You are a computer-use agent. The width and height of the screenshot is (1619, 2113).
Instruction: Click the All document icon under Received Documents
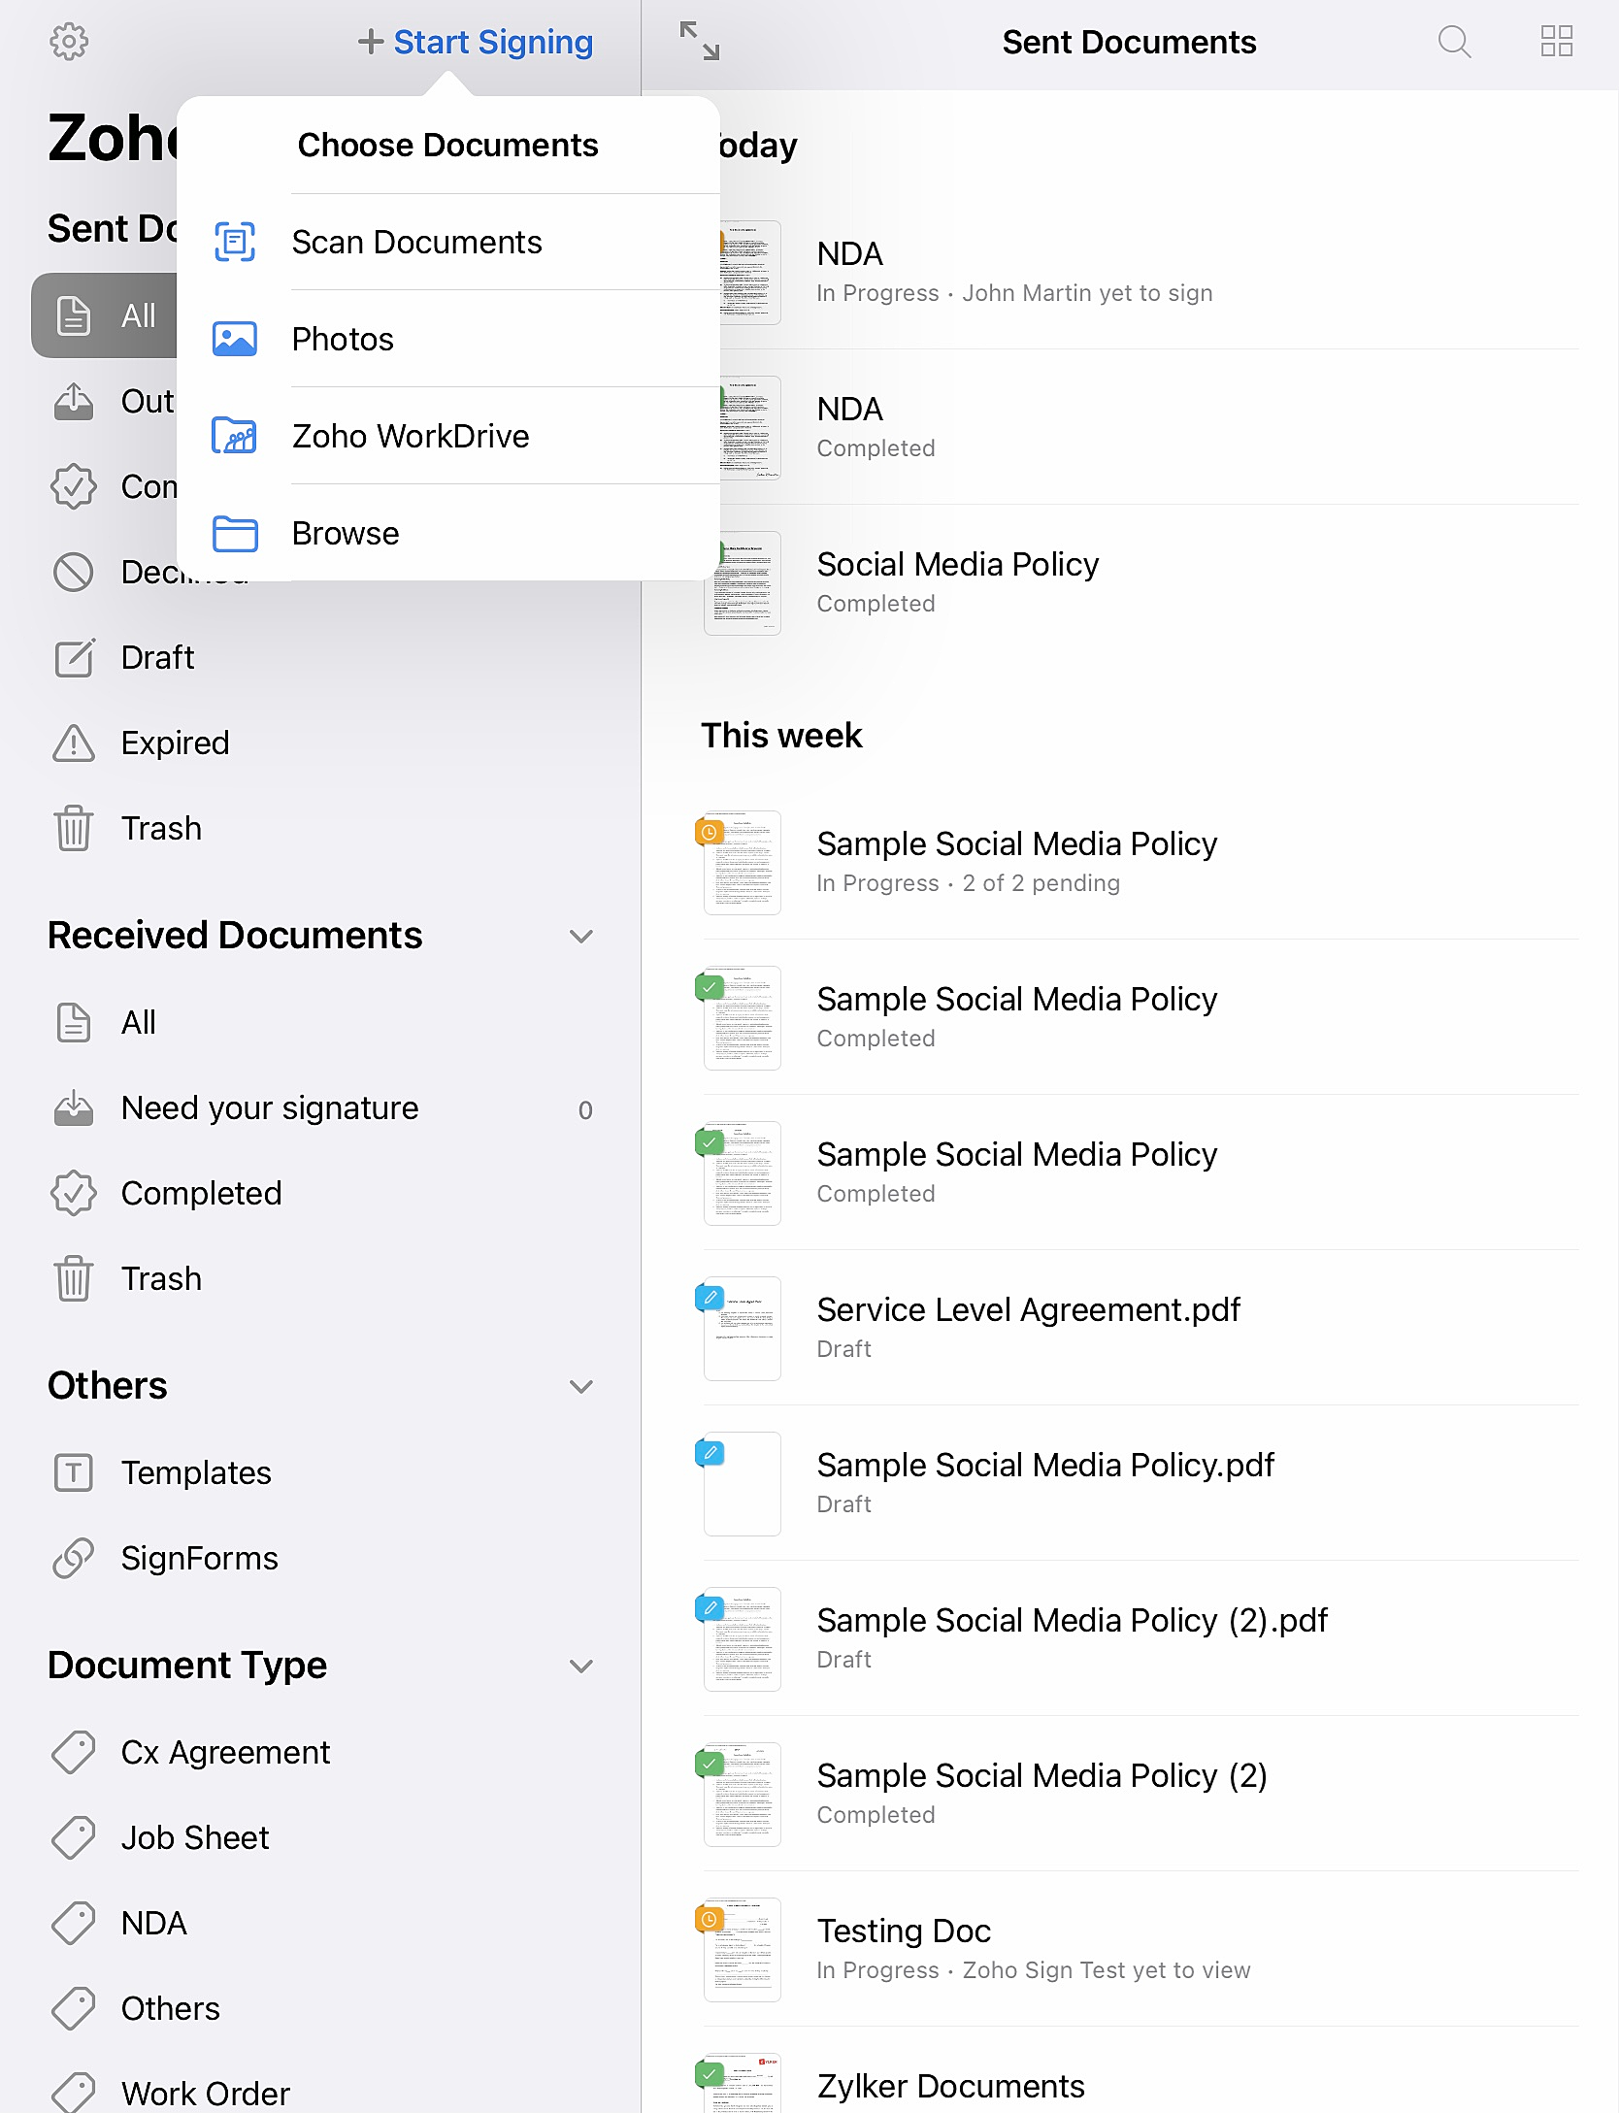(x=74, y=1022)
